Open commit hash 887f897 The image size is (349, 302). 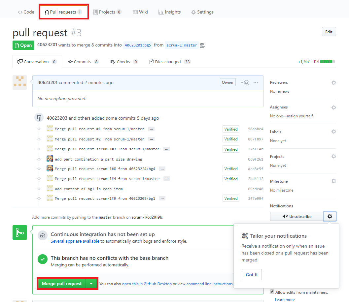256,139
